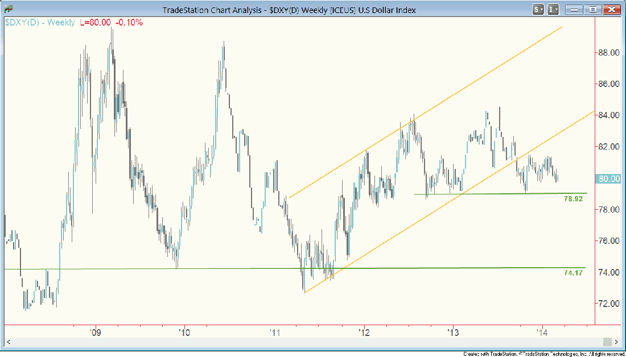This screenshot has height=357, width=626.
Task: Click the 88.00 level on price axis
Action: (609, 53)
